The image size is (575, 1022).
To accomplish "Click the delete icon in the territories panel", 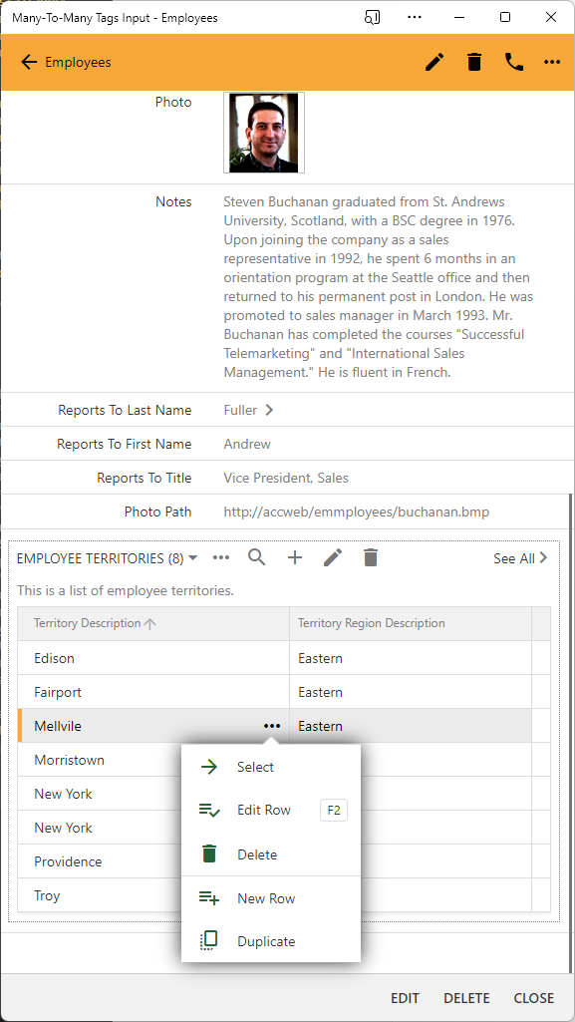I will click(x=370, y=557).
